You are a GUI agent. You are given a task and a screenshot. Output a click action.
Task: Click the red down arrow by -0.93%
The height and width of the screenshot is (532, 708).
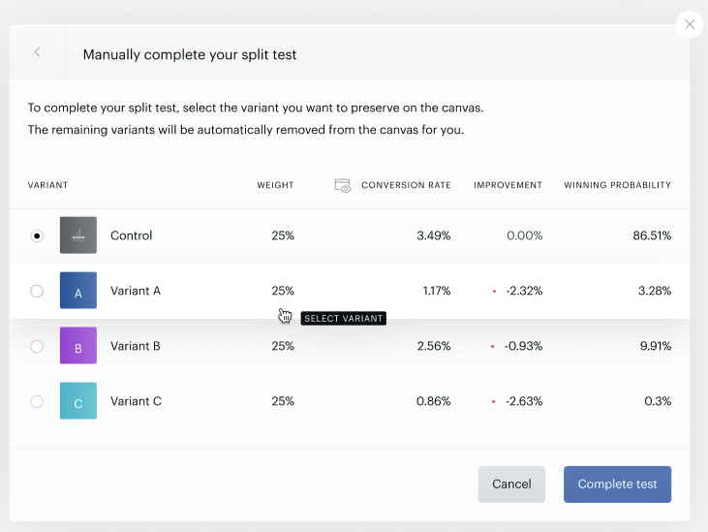(493, 347)
